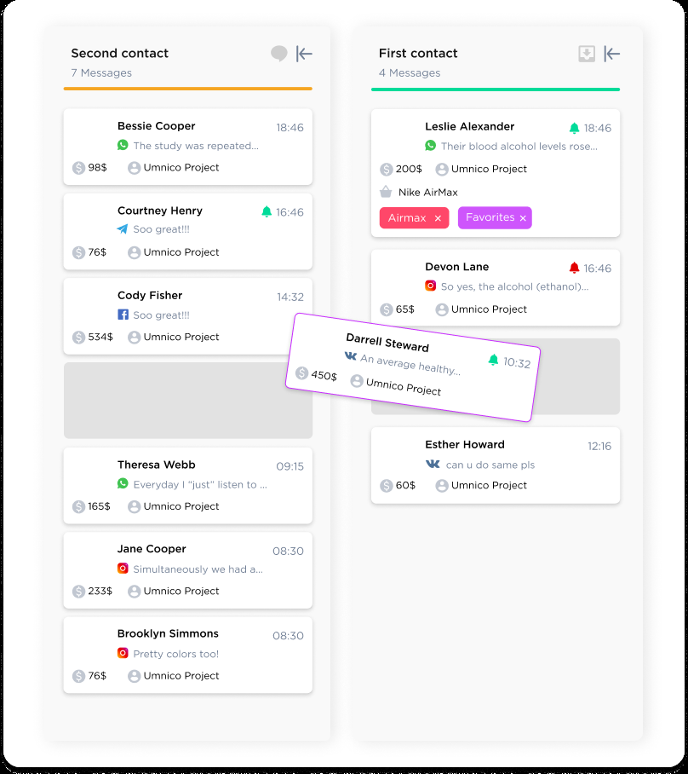This screenshot has width=688, height=774.
Task: Toggle the green bell on Courtney Henry card
Action: pos(267,212)
